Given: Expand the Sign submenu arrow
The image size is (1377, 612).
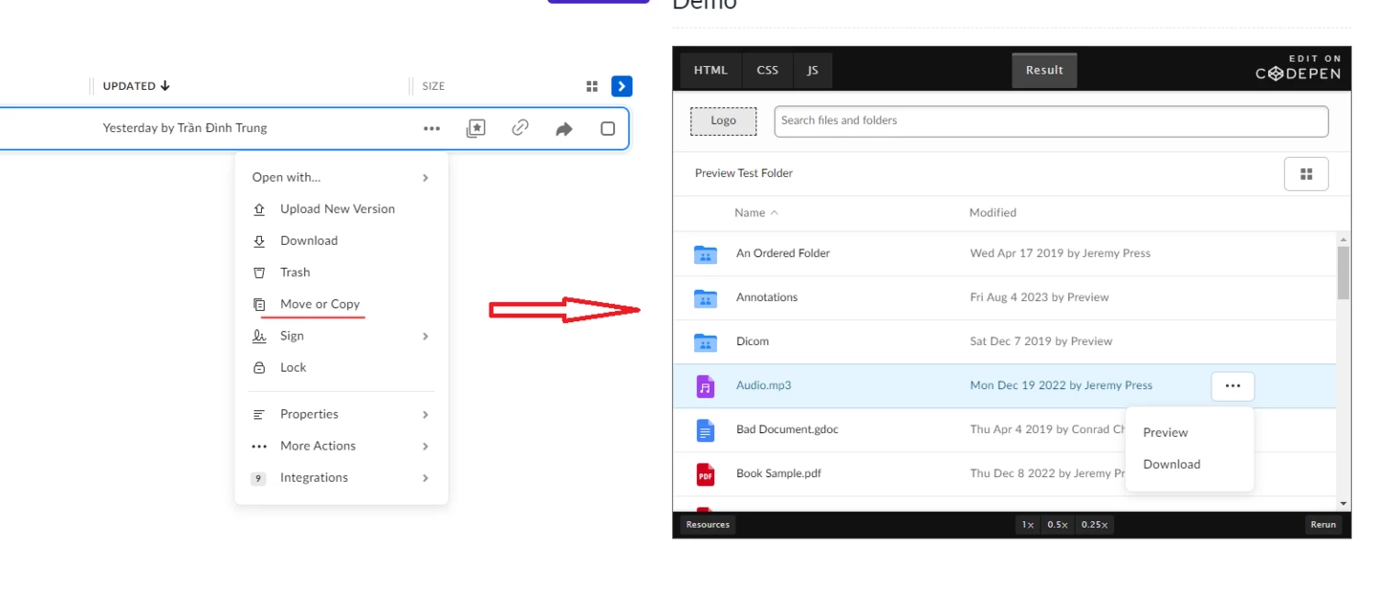Looking at the screenshot, I should [x=426, y=336].
